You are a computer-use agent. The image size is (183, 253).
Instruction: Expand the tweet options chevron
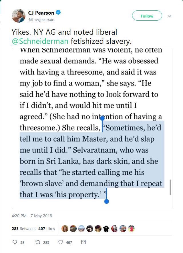169,16
